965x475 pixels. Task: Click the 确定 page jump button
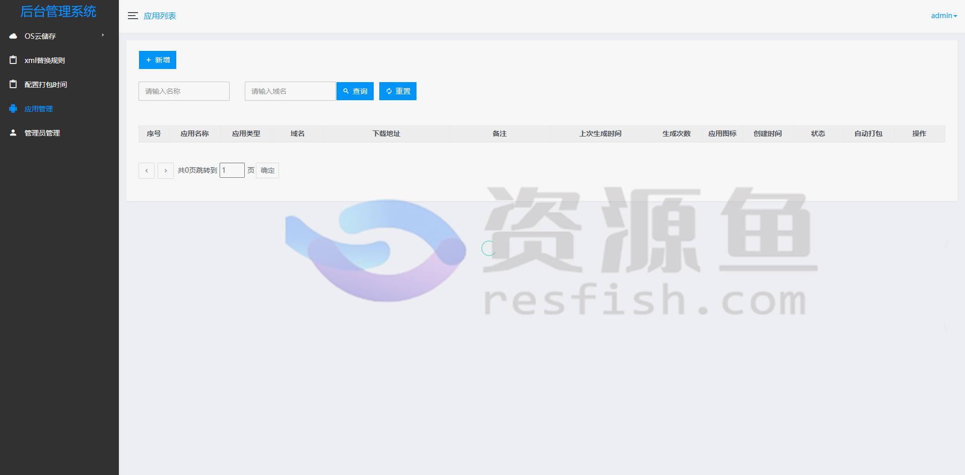point(267,170)
